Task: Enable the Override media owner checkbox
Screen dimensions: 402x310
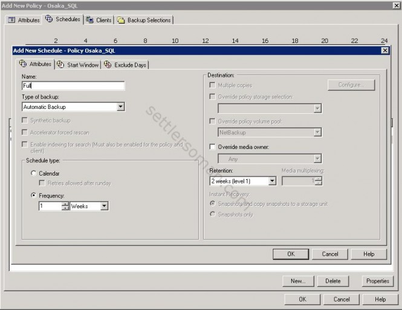Action: tap(212, 147)
